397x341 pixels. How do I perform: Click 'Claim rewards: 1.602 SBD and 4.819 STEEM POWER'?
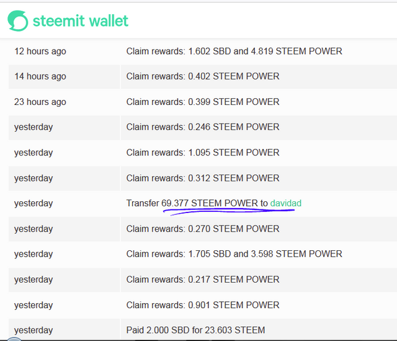coord(234,51)
